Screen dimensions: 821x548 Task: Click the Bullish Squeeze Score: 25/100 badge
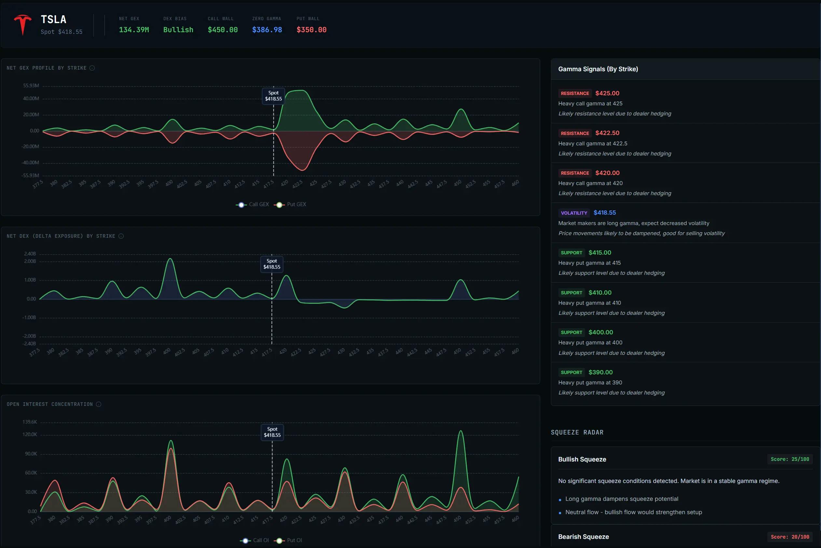790,459
